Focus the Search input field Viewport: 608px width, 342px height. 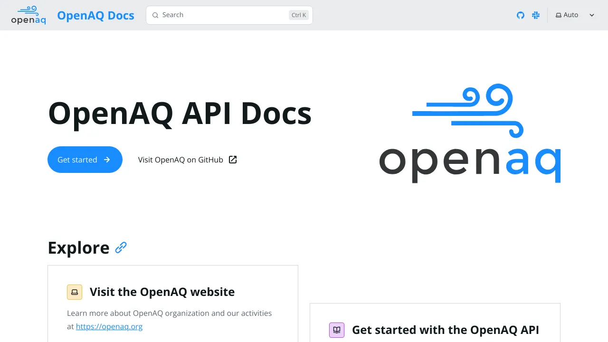(x=229, y=15)
